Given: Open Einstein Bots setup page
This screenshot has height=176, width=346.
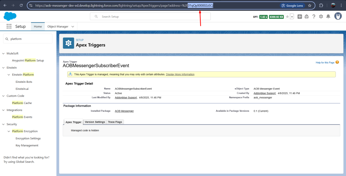Looking at the screenshot, I should (x=24, y=82).
